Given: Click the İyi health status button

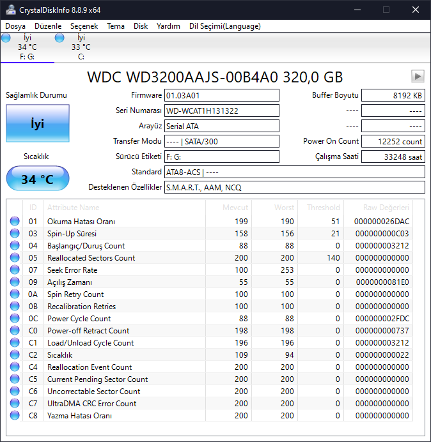Looking at the screenshot, I should 38,123.
